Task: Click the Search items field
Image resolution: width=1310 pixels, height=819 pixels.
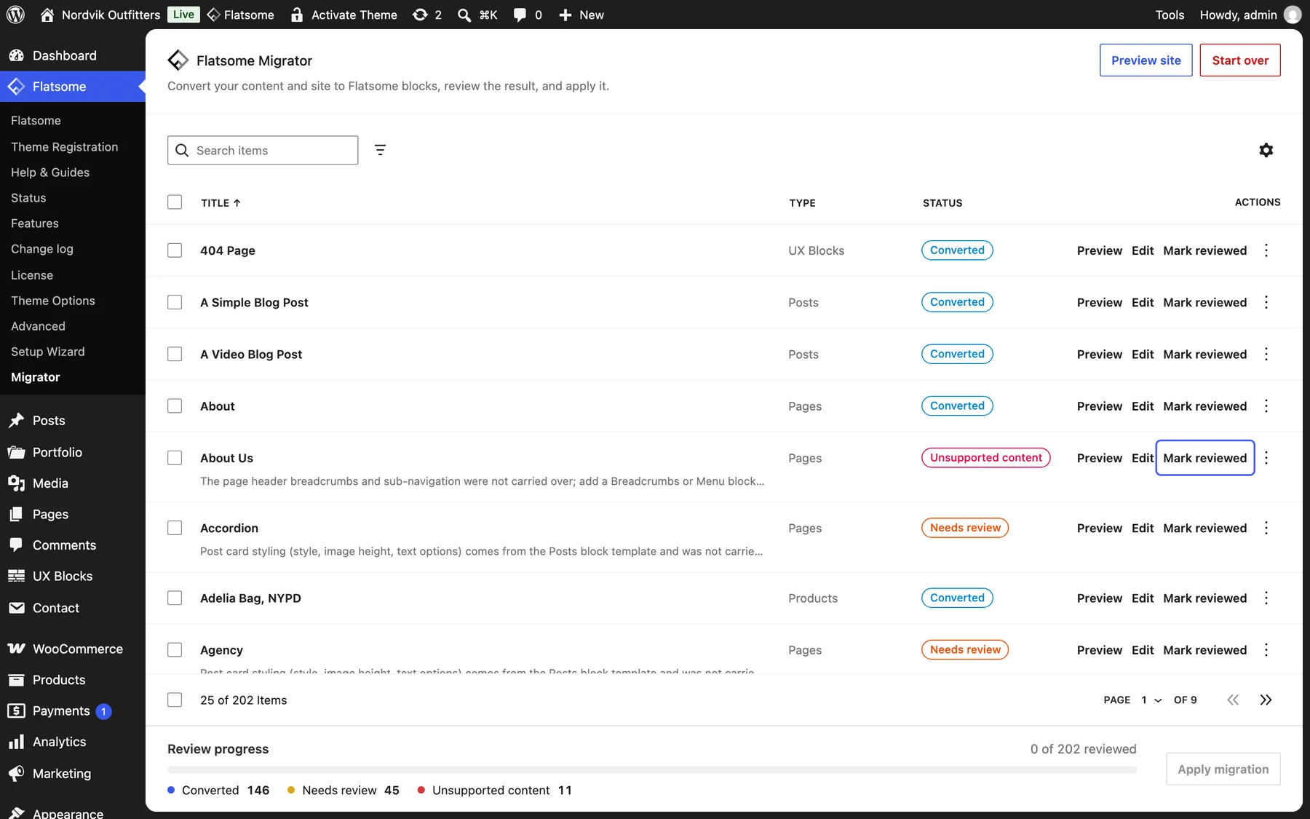Action: coord(263,150)
